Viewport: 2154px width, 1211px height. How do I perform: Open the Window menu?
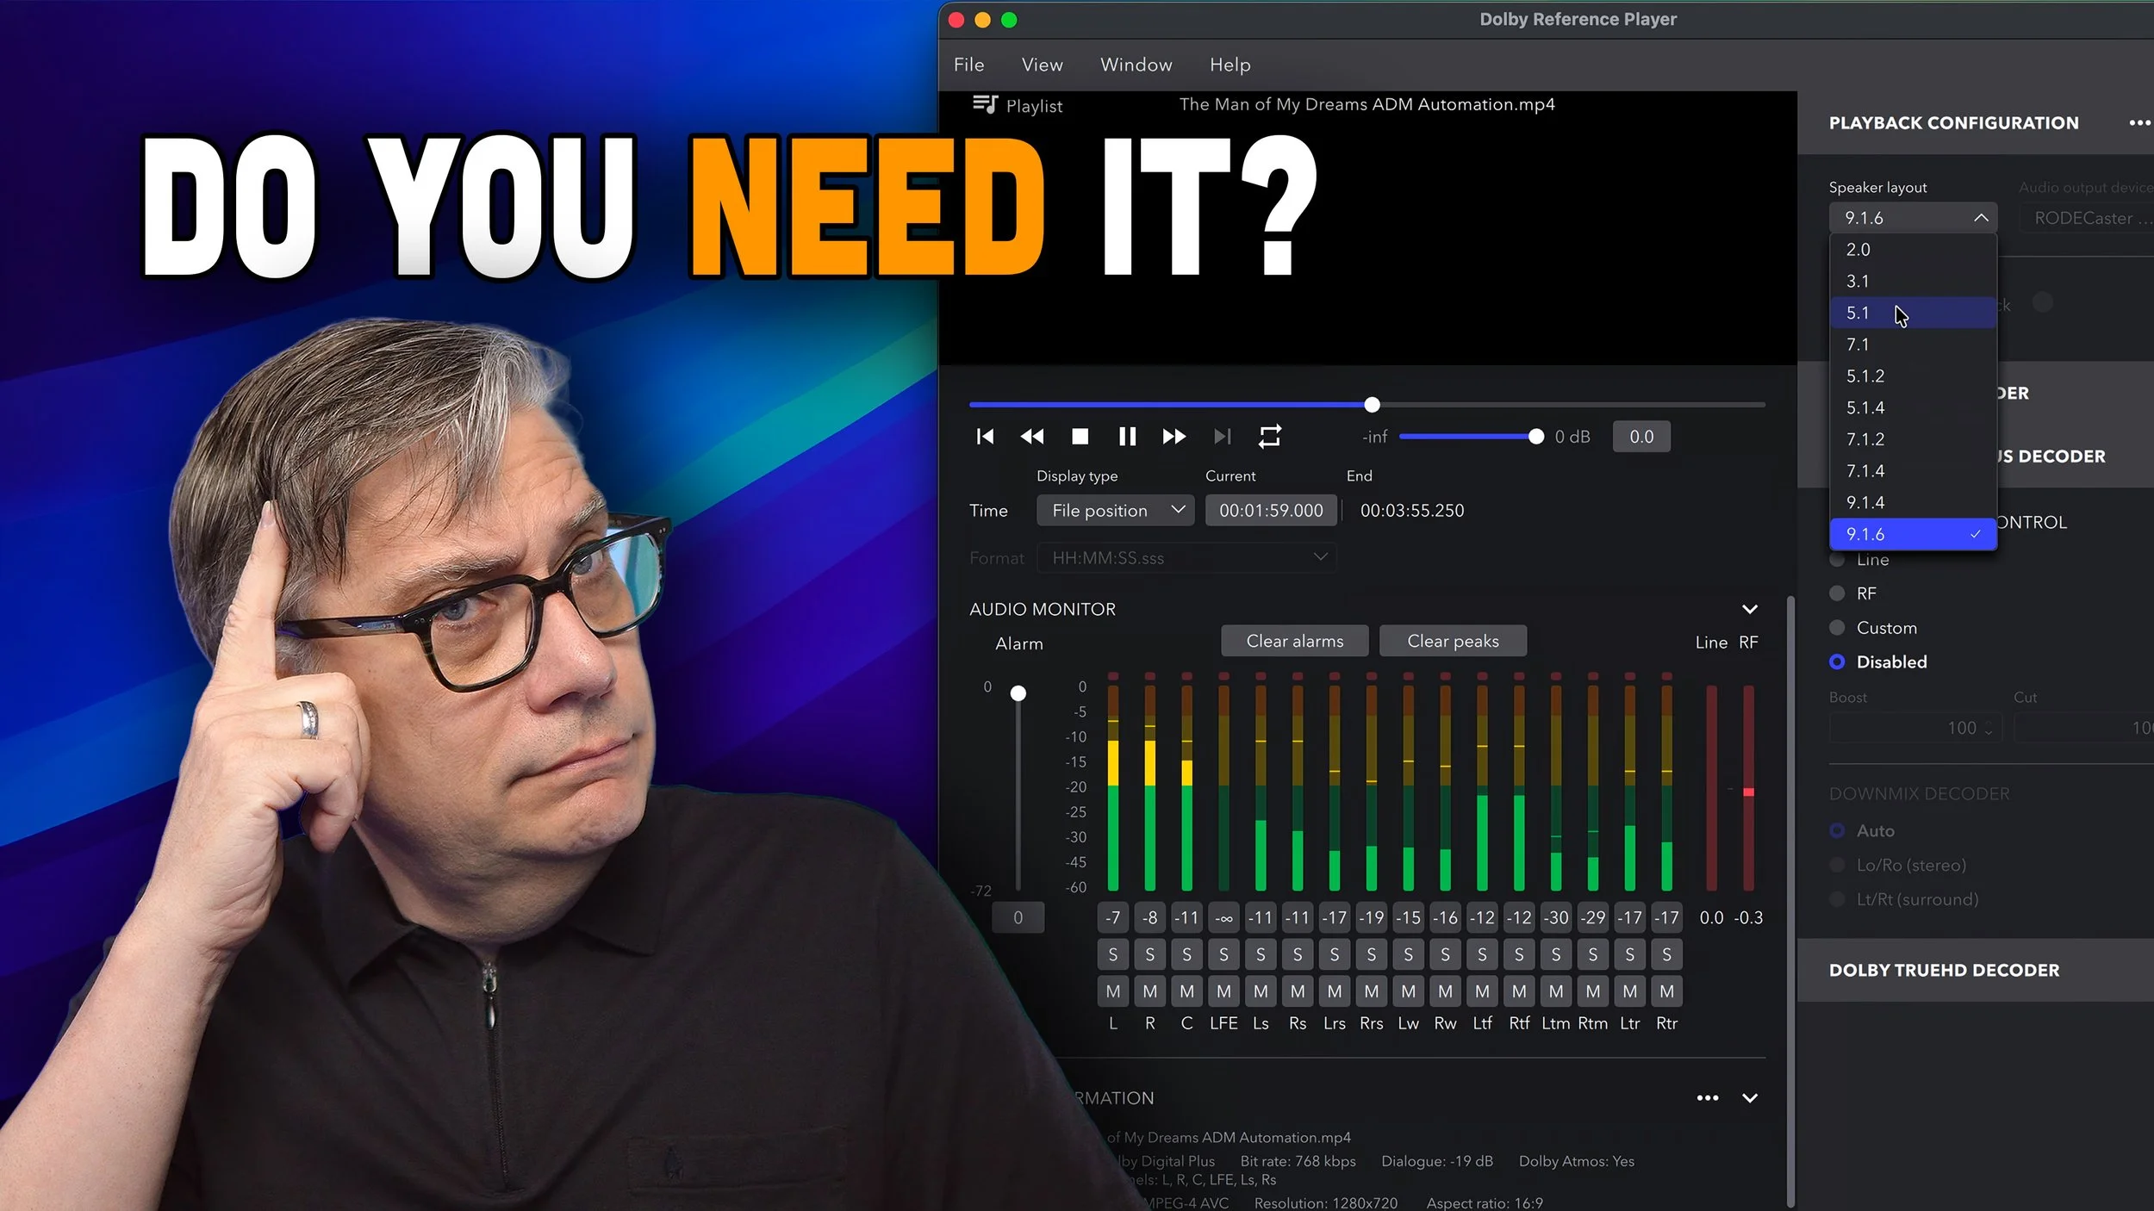1136,65
